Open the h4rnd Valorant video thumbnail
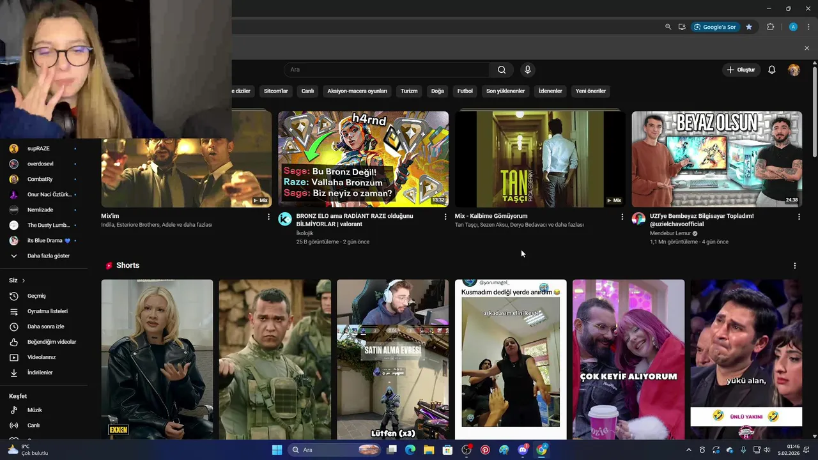The image size is (818, 460). (x=363, y=159)
